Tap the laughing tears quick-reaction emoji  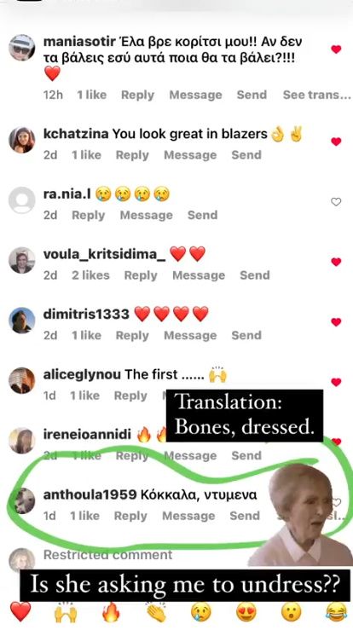click(x=337, y=611)
